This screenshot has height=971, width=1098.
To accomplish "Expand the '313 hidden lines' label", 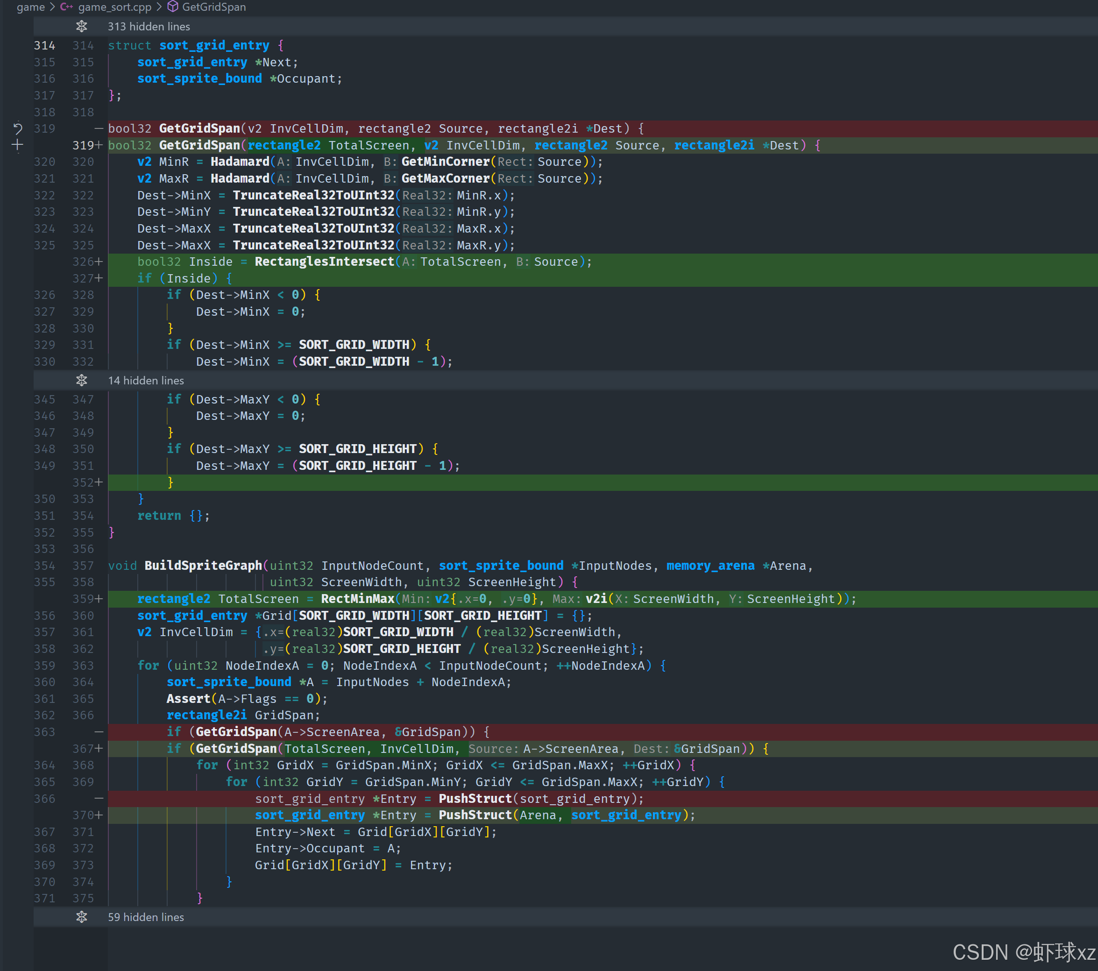I will pos(149,26).
